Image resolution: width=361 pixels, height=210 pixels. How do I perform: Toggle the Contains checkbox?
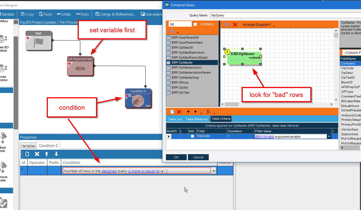click(195, 24)
